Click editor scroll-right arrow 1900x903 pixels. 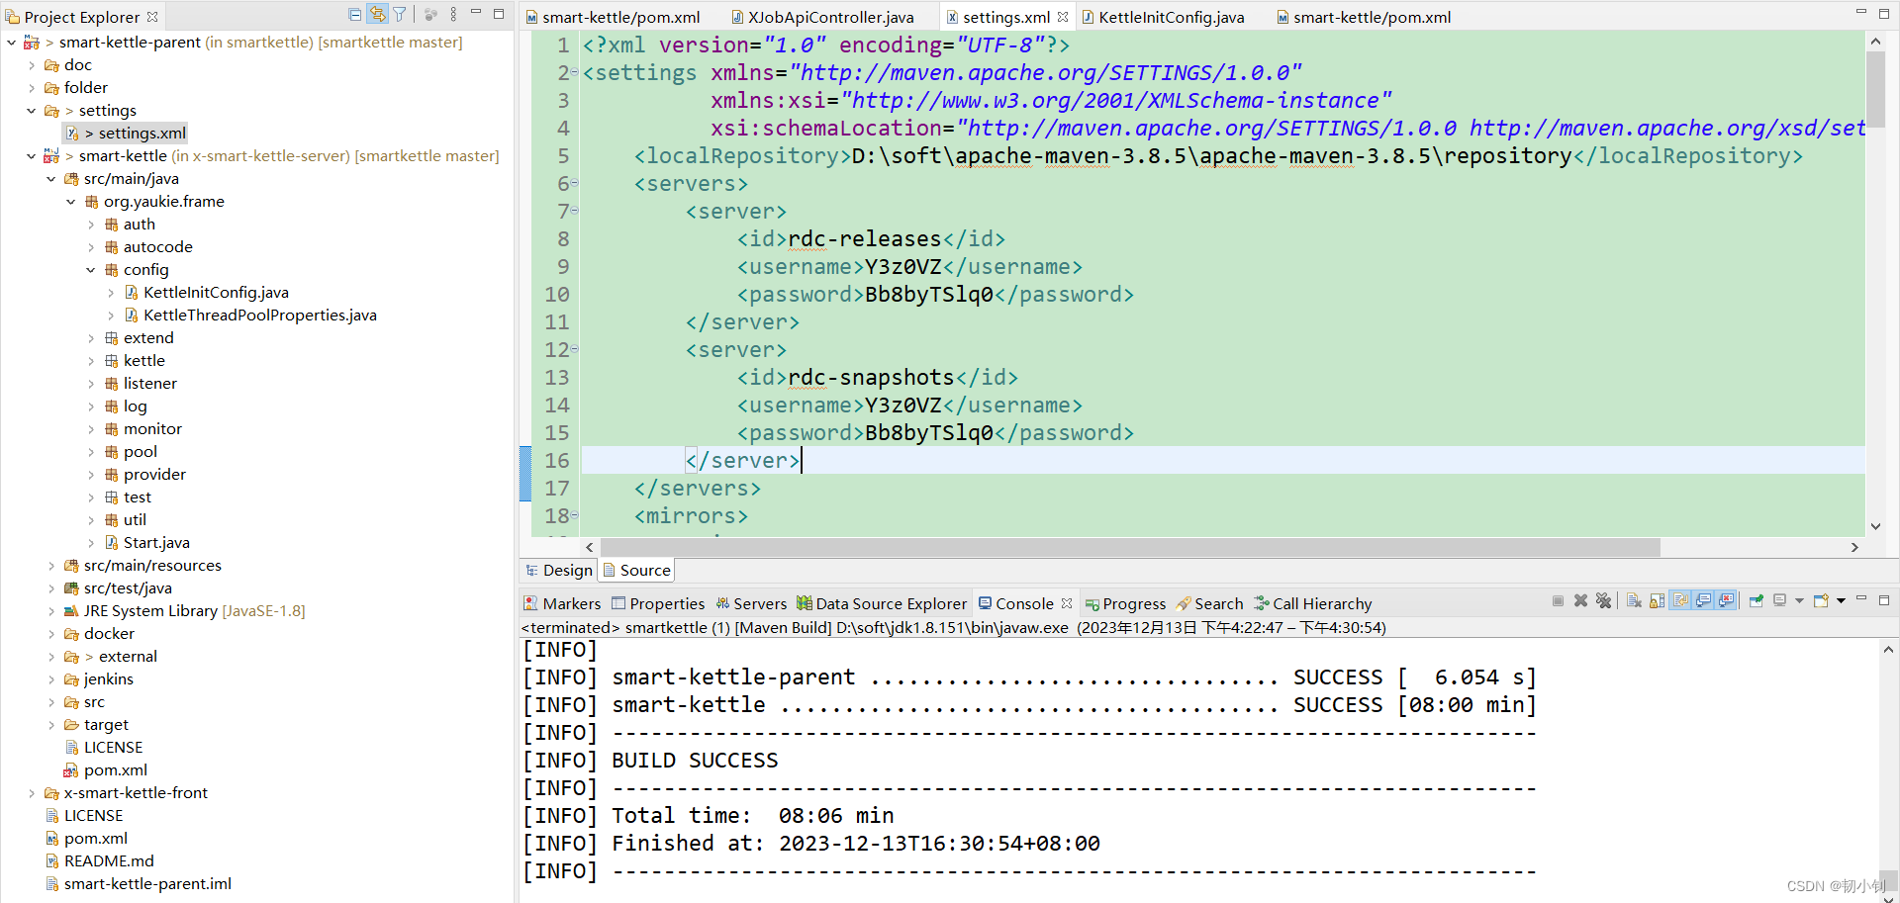click(1854, 547)
